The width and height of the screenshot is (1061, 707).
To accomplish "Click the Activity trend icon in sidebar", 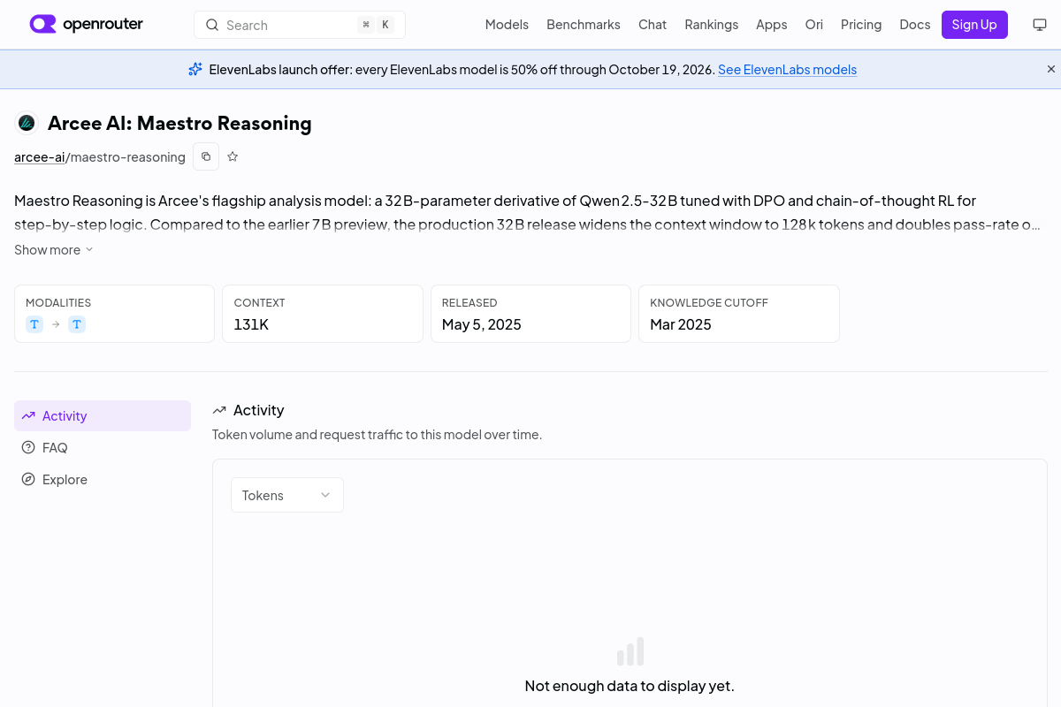I will coord(28,415).
